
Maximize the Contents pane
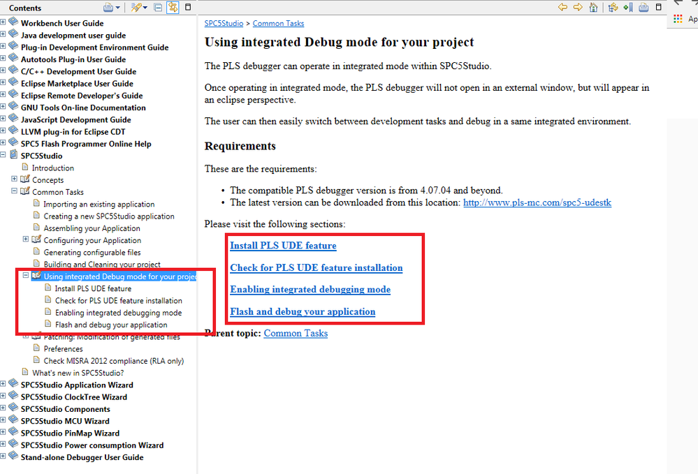[x=188, y=7]
